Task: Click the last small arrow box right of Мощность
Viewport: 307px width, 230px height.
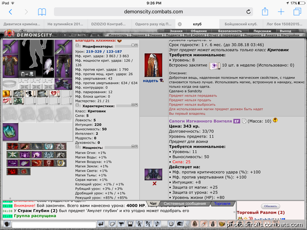Action: coord(136,146)
